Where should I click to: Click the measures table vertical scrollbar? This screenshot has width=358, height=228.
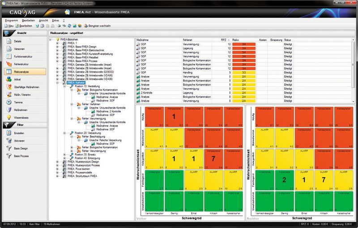354,64
